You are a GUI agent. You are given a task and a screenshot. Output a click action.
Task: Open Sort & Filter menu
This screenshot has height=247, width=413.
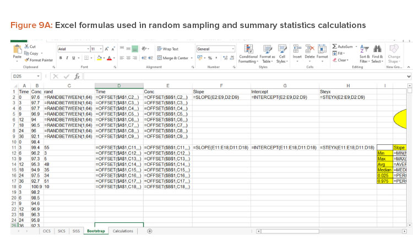pyautogui.click(x=365, y=54)
